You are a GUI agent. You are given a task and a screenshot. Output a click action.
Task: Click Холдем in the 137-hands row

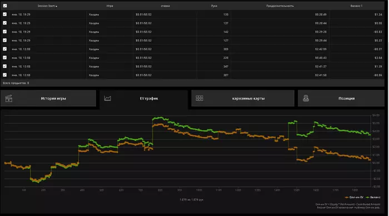tap(94, 23)
